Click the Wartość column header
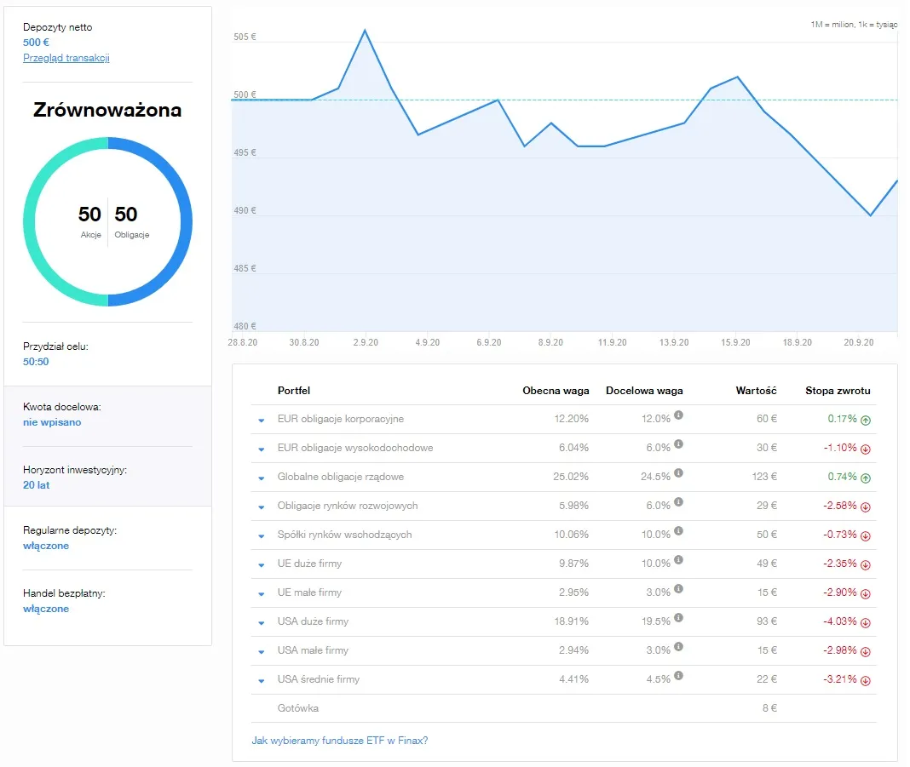The image size is (910, 767). pos(756,391)
